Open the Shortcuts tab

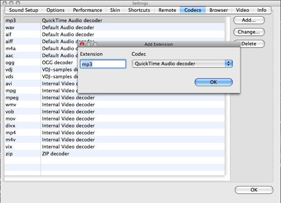click(139, 10)
